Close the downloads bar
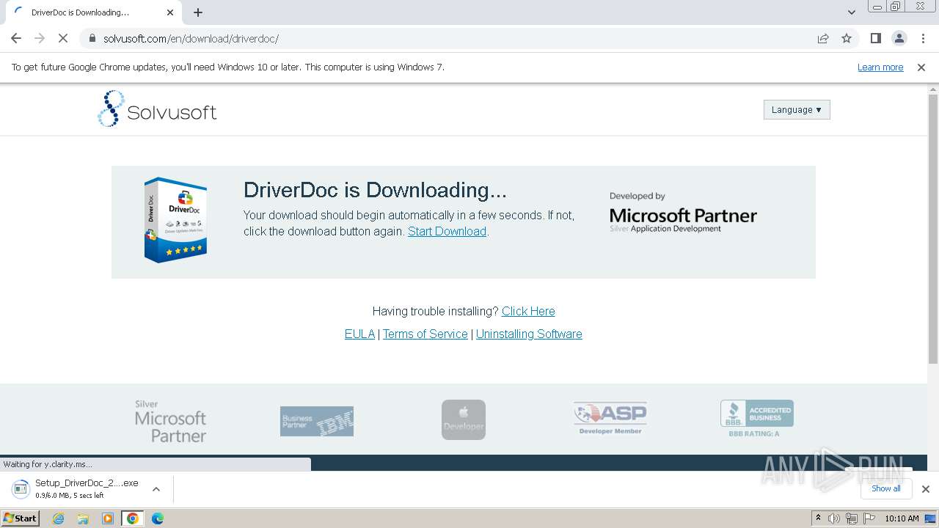 (x=925, y=488)
